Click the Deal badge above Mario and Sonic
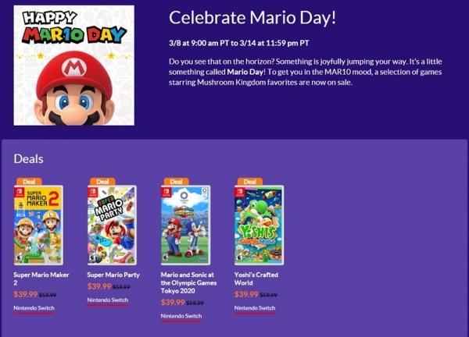 pos(176,182)
